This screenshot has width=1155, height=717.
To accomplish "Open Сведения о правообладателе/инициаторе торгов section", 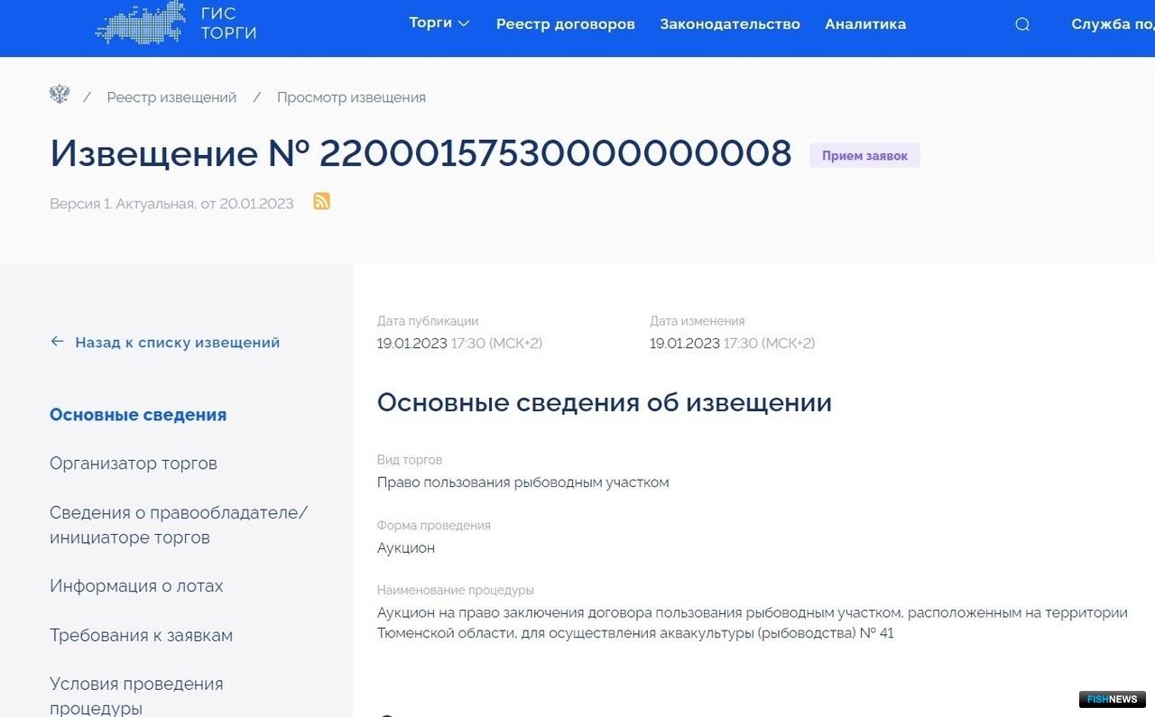I will tap(179, 525).
